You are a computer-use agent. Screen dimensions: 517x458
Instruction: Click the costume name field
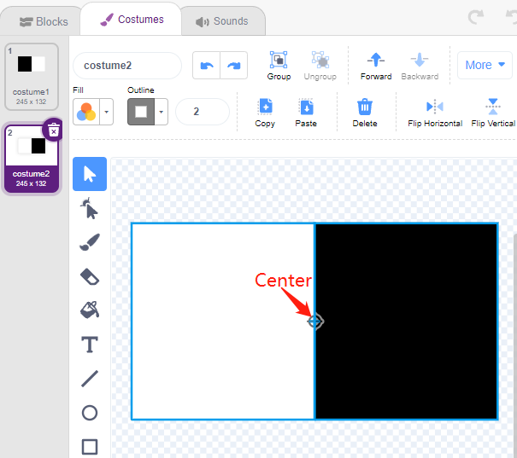[x=127, y=66]
